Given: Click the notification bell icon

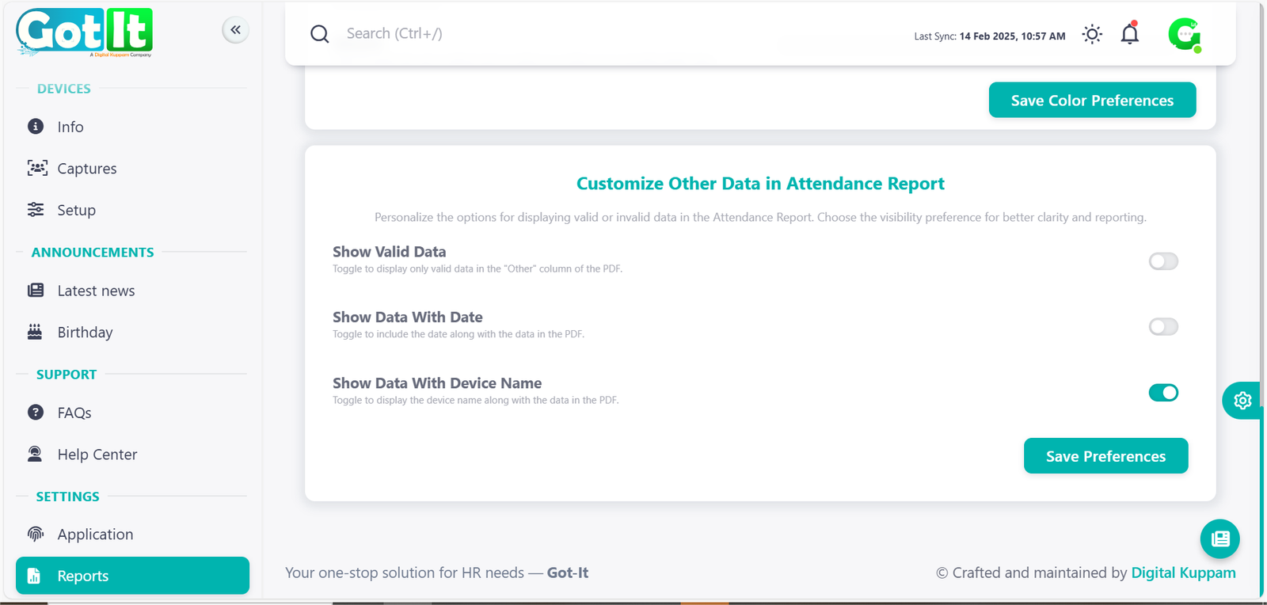Looking at the screenshot, I should pyautogui.click(x=1130, y=34).
